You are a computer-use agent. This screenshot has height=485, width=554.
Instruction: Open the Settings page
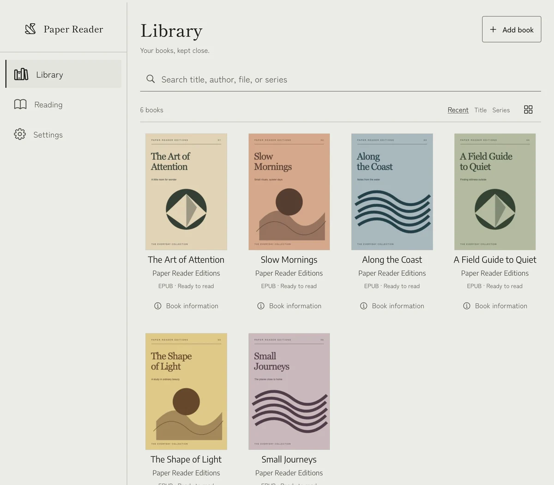click(x=64, y=135)
